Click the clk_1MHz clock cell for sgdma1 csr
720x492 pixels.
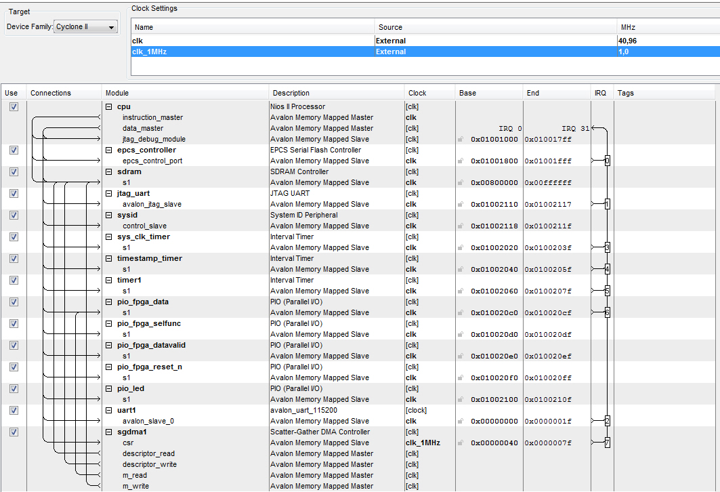(x=423, y=443)
